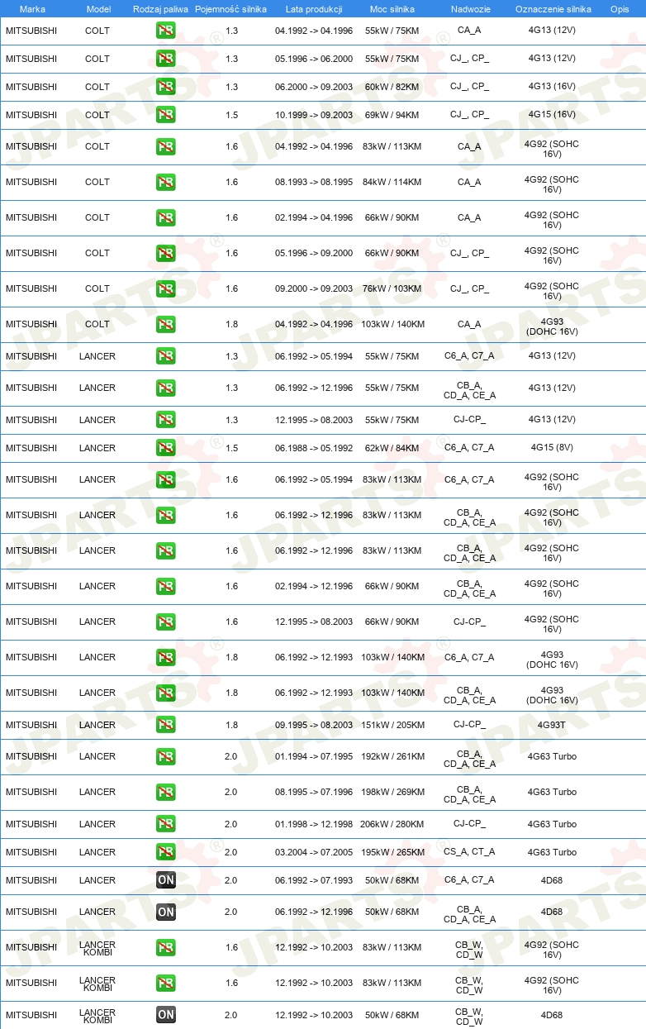This screenshot has width=646, height=1029.
Task: Click the production dates cell 06.1988 -> 05.1992
Action: pos(314,448)
